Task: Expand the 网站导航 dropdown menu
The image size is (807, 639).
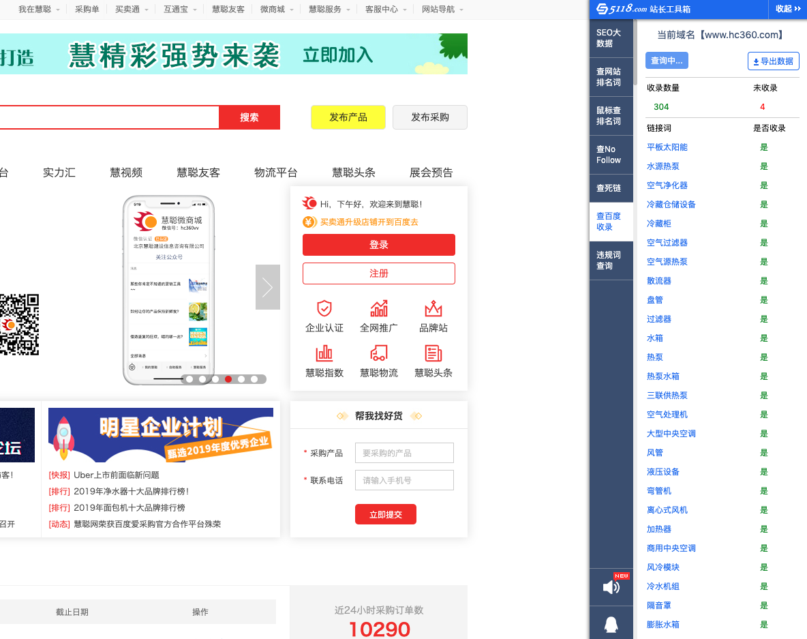Action: tap(442, 10)
